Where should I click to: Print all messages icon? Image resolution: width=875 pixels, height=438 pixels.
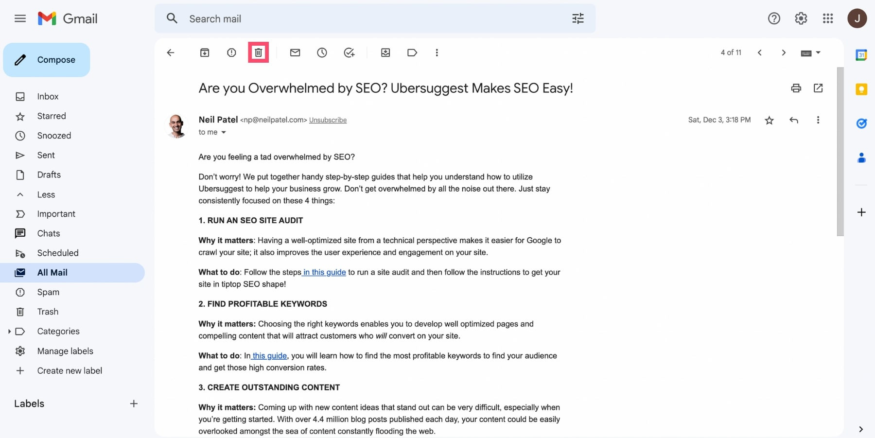click(x=796, y=88)
